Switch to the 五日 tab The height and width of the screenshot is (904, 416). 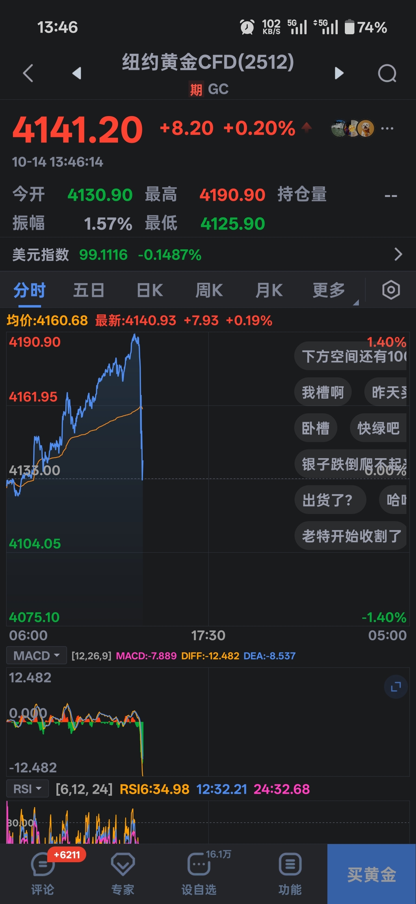coord(89,290)
